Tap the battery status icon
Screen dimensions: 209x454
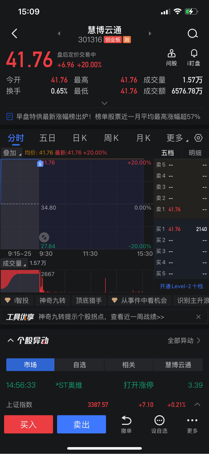point(191,11)
